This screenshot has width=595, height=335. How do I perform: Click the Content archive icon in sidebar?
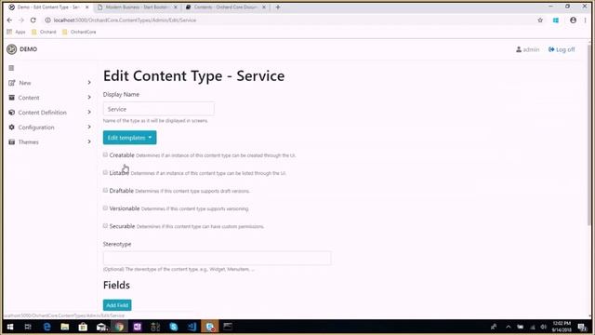(12, 98)
